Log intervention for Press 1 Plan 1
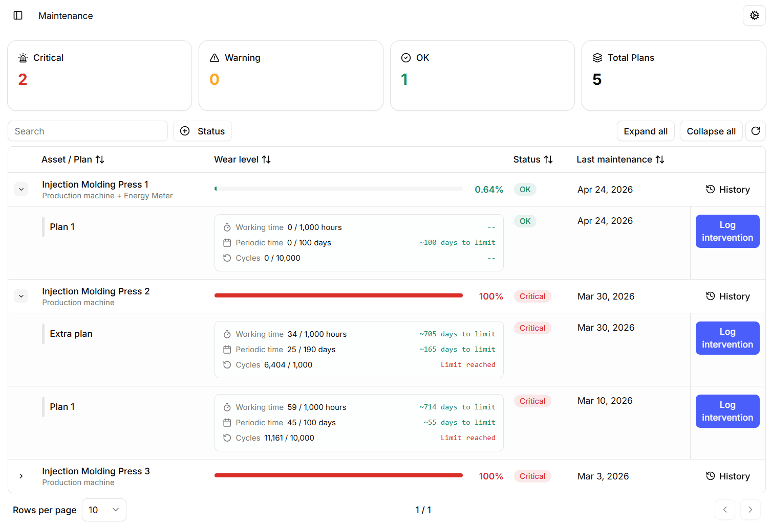 (x=727, y=231)
